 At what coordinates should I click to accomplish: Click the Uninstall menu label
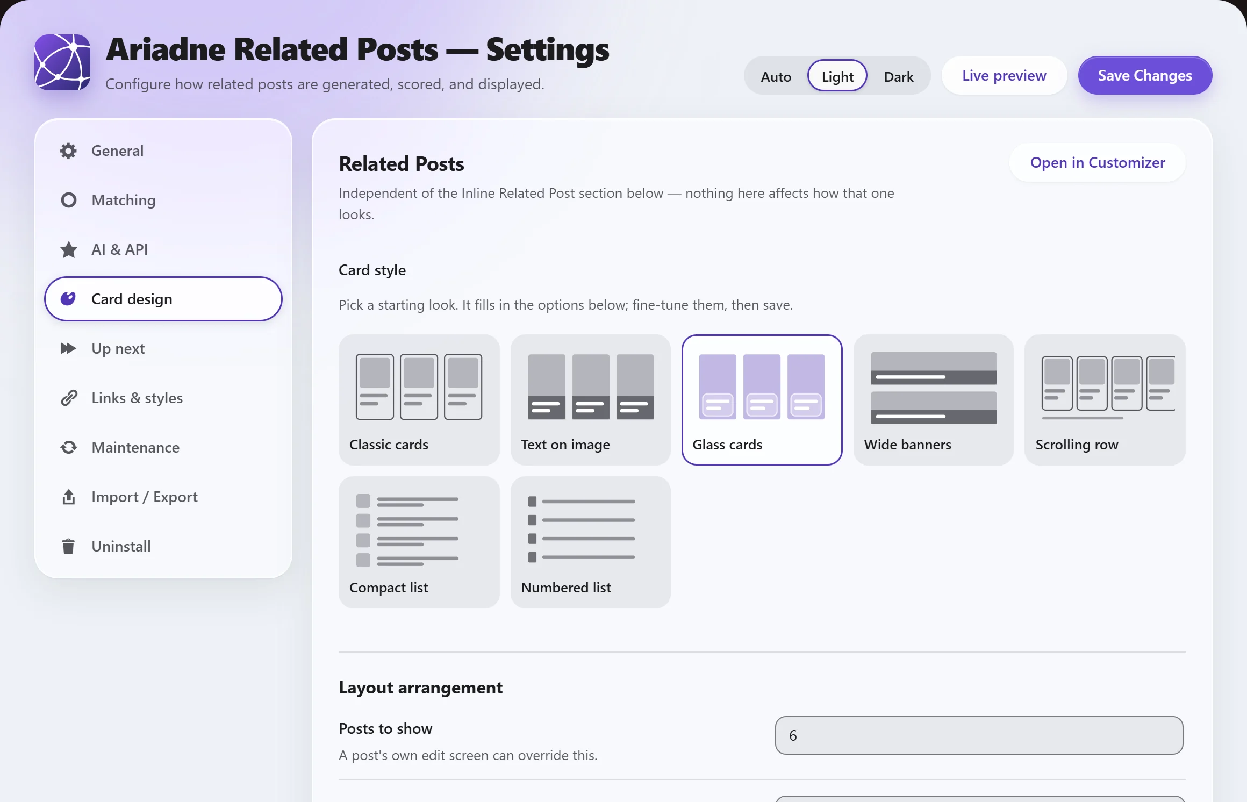(121, 546)
